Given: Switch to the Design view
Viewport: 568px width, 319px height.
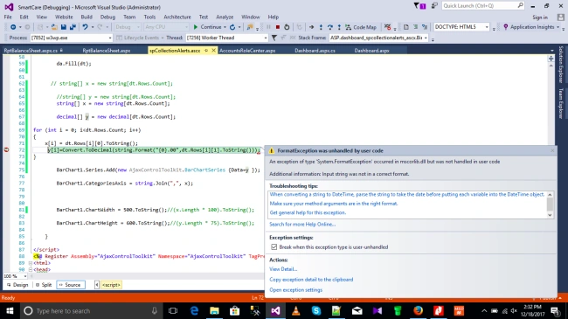Looking at the screenshot, I should (17, 285).
